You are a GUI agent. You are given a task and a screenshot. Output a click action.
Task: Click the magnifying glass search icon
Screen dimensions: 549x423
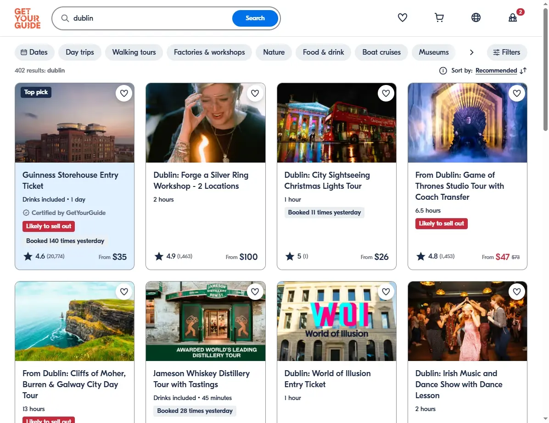(65, 18)
